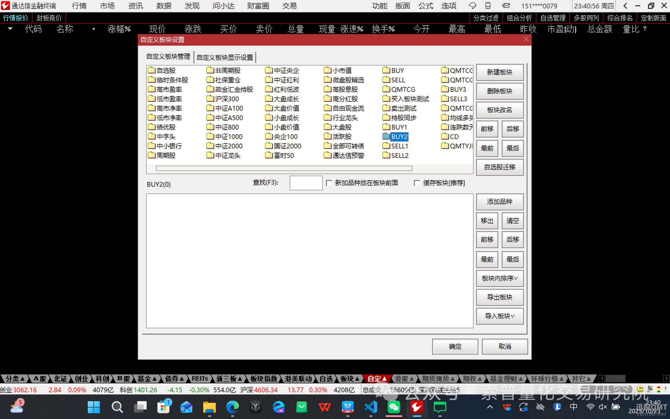Click the horizontal scrollbar of block list
Screen dimensions: 670x419
pos(284,169)
